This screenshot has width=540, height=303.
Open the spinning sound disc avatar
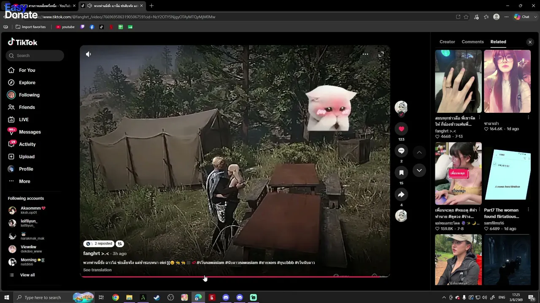pyautogui.click(x=401, y=216)
